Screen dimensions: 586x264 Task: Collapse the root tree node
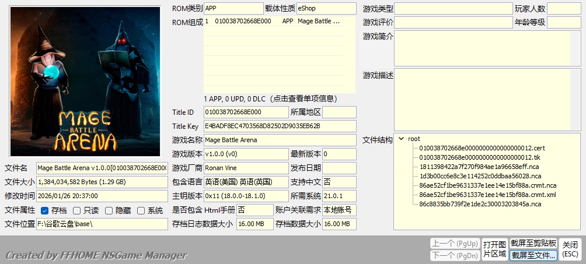pyautogui.click(x=401, y=139)
